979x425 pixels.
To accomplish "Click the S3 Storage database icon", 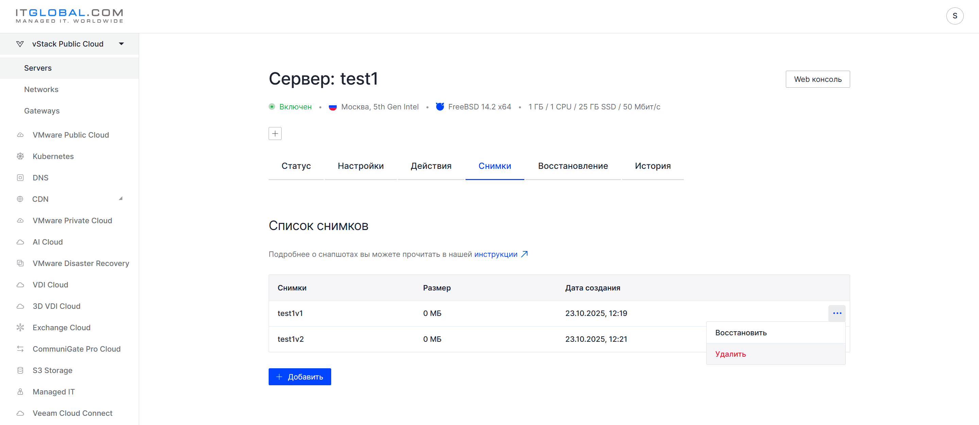I will click(20, 370).
